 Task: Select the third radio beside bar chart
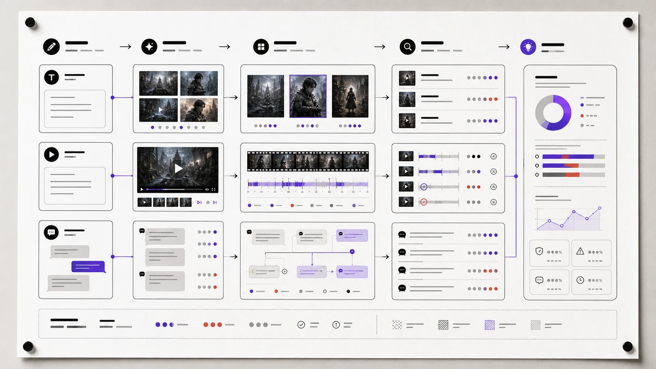coord(537,175)
